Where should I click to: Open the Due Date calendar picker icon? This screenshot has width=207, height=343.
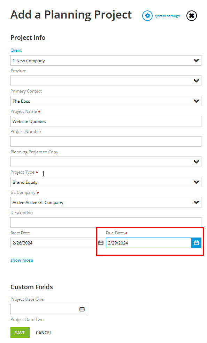[196, 243]
